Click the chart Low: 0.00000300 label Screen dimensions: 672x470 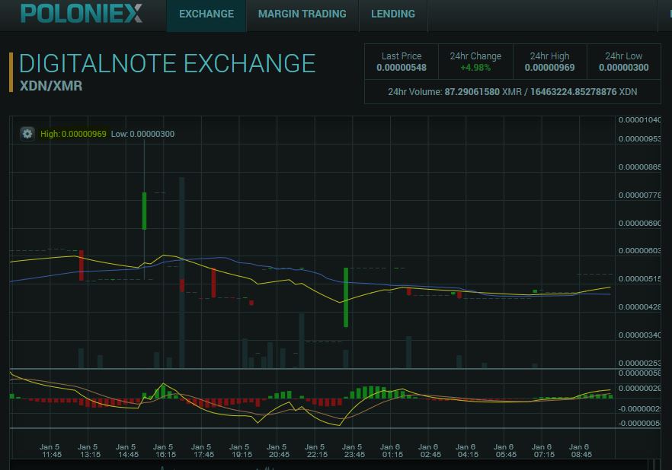point(142,134)
